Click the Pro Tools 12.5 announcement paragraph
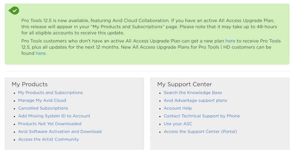 click(x=149, y=27)
